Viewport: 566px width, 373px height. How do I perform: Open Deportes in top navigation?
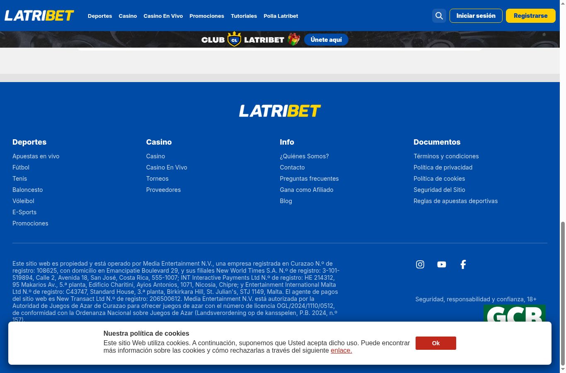point(100,16)
